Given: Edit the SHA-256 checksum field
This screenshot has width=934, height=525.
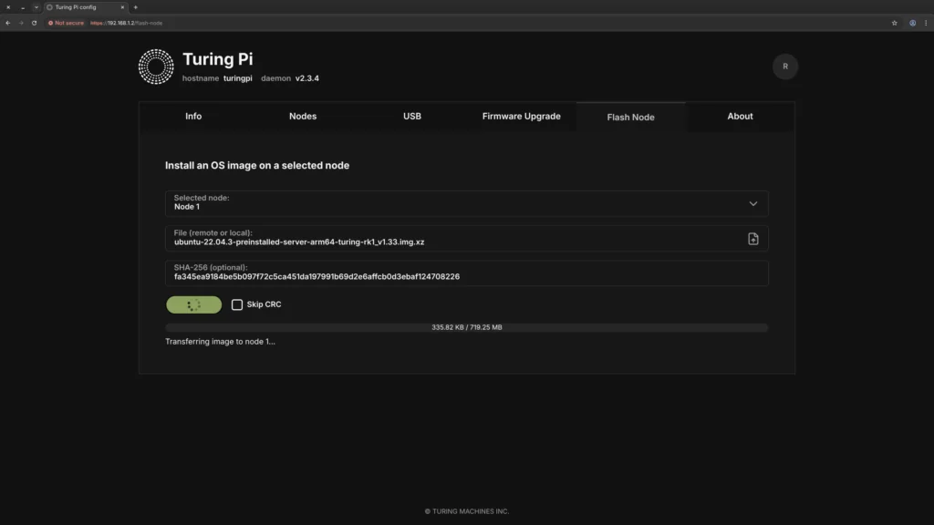Looking at the screenshot, I should [465, 275].
